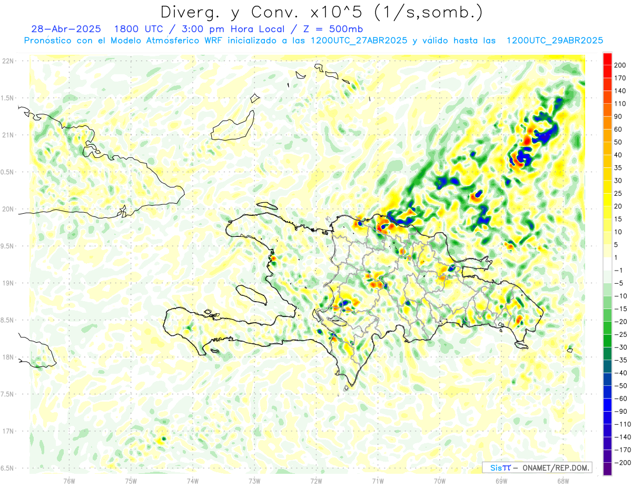This screenshot has height=488, width=632.
Task: Click the colorbar value -60
Action: 620,399
